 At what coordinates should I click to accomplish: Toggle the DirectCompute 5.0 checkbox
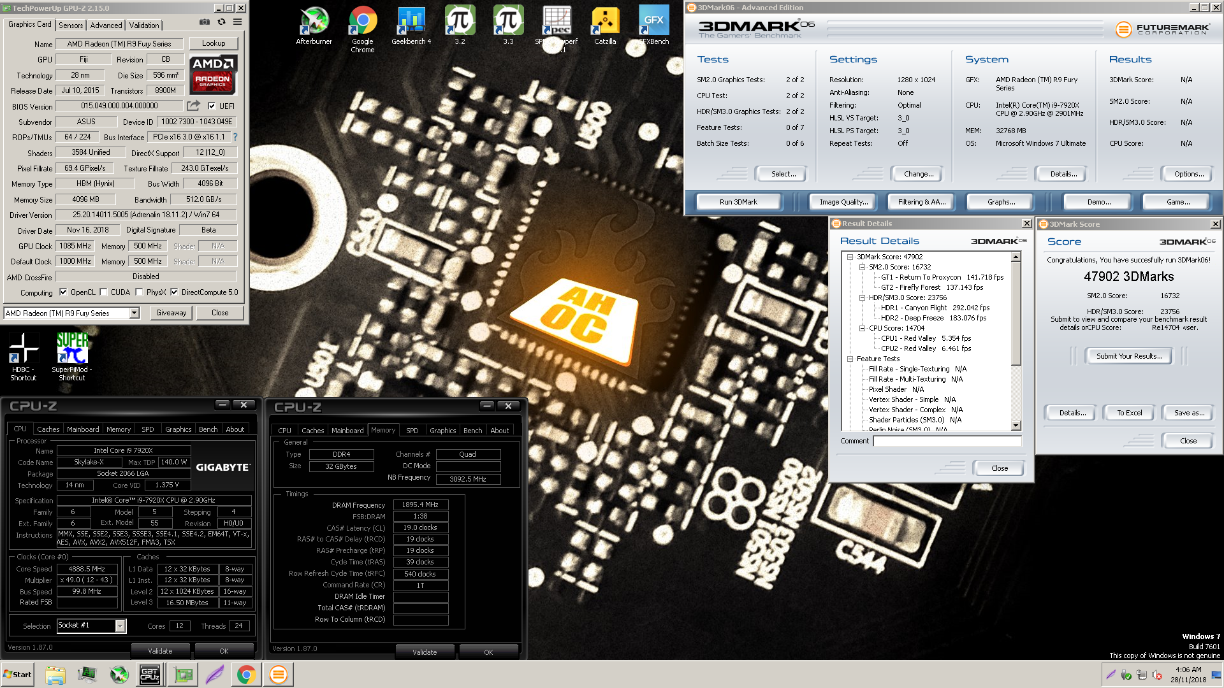pos(174,292)
